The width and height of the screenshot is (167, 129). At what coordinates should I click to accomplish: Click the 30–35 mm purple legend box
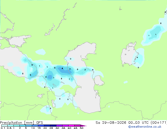pos(59,126)
